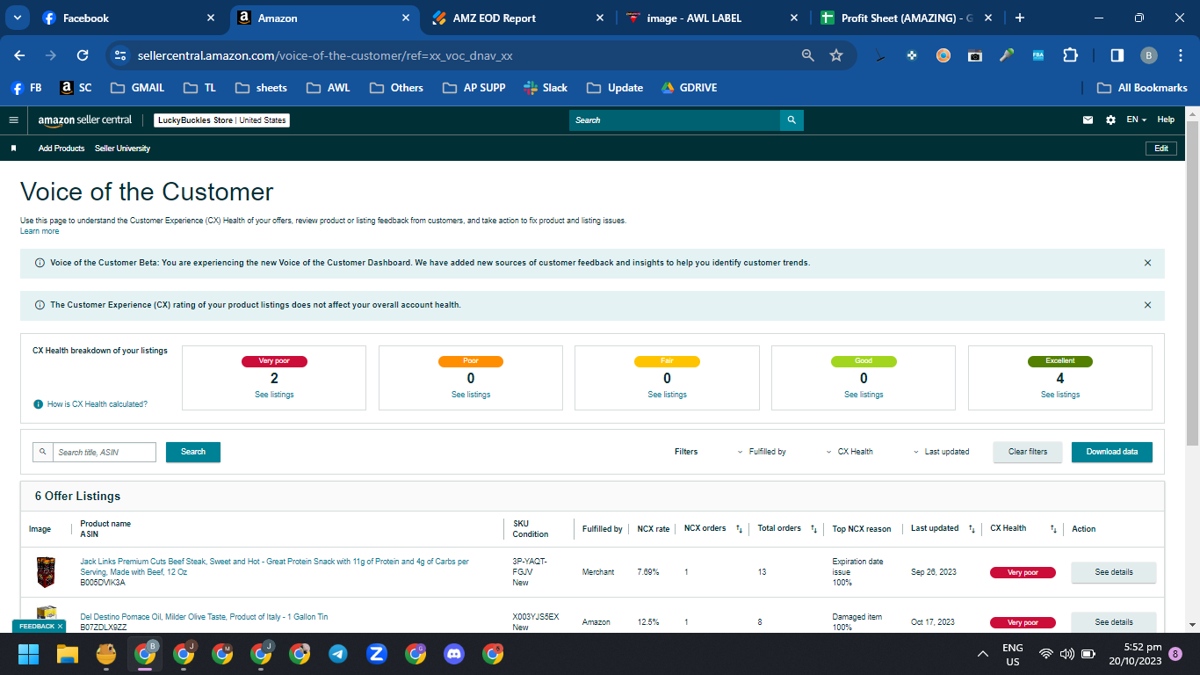Sort listings by Total orders
The height and width of the screenshot is (675, 1200).
(x=813, y=529)
